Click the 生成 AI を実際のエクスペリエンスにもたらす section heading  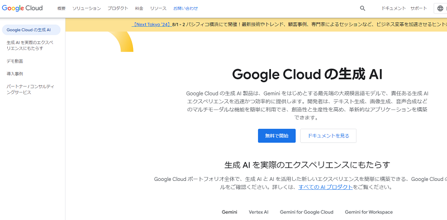pyautogui.click(x=307, y=165)
